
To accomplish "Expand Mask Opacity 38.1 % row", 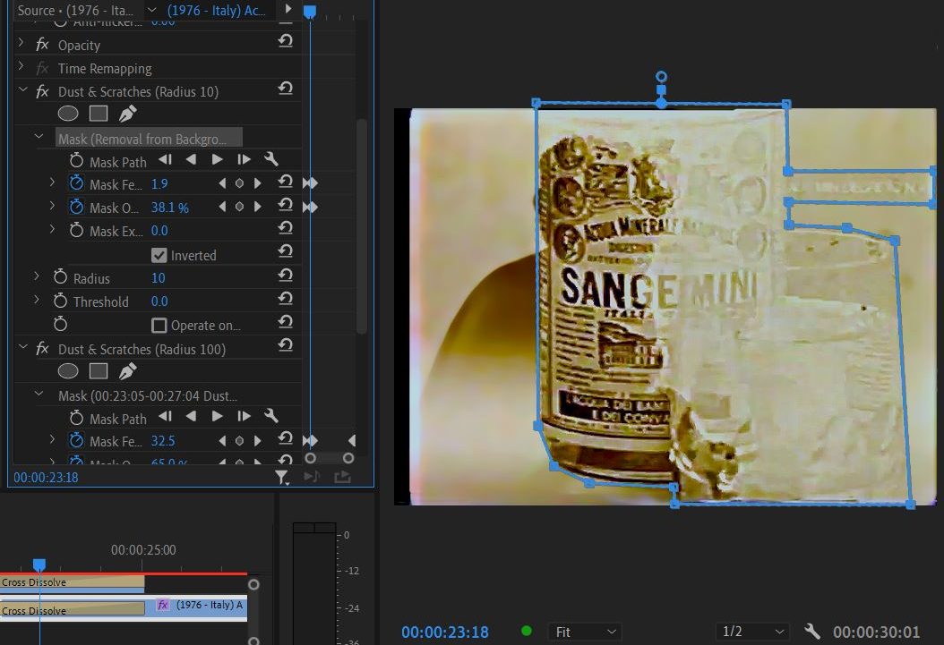I will 52,205.
